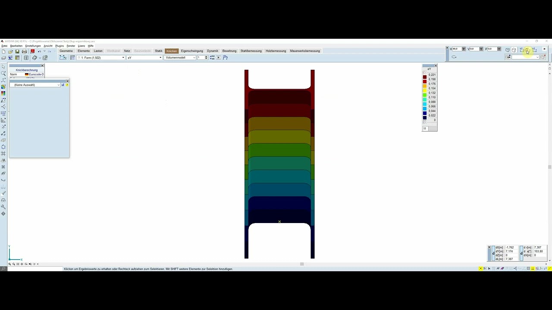The height and width of the screenshot is (310, 552).
Task: Click the New file icon
Action: pyautogui.click(x=4, y=52)
